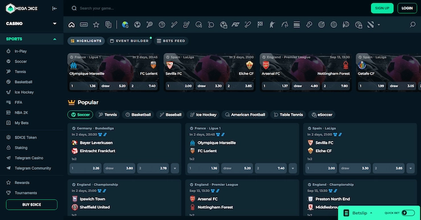Expand markets for Sevilla FC popular card

point(411,168)
